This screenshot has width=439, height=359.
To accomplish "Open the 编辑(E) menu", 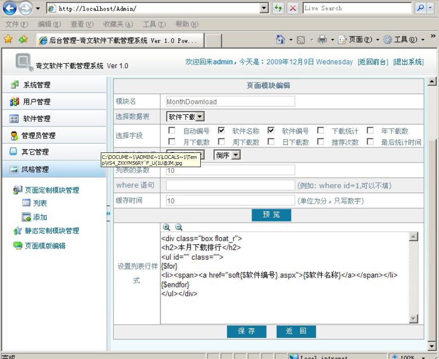I will pyautogui.click(x=49, y=24).
